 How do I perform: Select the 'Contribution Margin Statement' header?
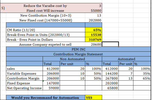click(x=78, y=54)
